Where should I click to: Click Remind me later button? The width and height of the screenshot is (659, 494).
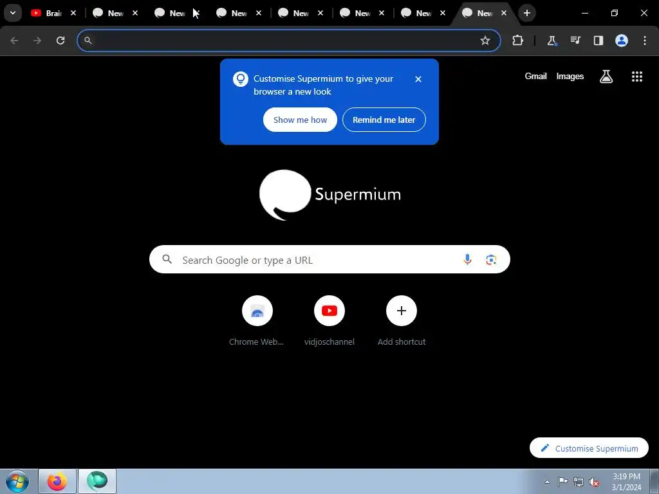click(x=384, y=120)
